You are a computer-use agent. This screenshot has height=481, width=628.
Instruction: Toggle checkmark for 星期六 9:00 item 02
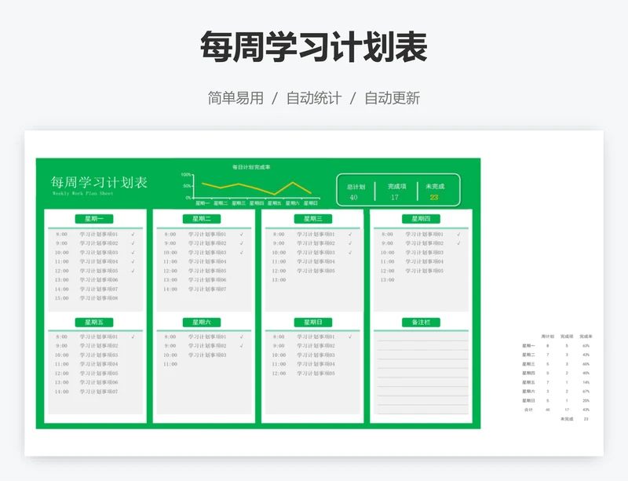pyautogui.click(x=242, y=345)
